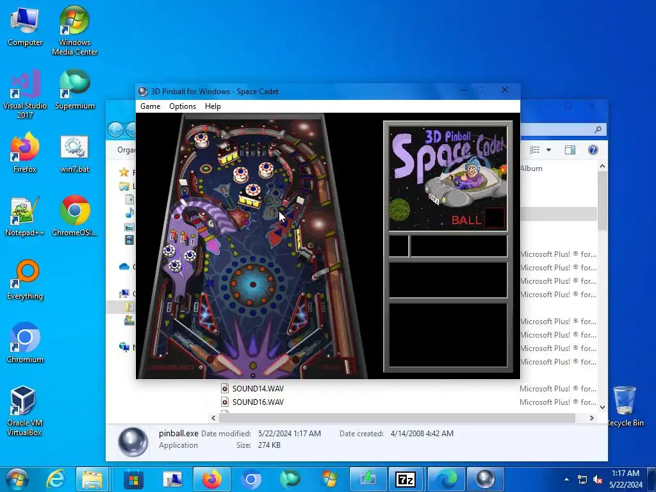Select the ChromeOSI desktop icon

(74, 217)
